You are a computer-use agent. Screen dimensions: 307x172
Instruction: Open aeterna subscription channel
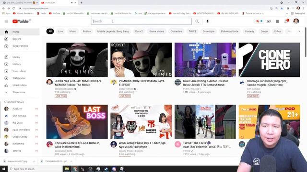(x=20, y=151)
